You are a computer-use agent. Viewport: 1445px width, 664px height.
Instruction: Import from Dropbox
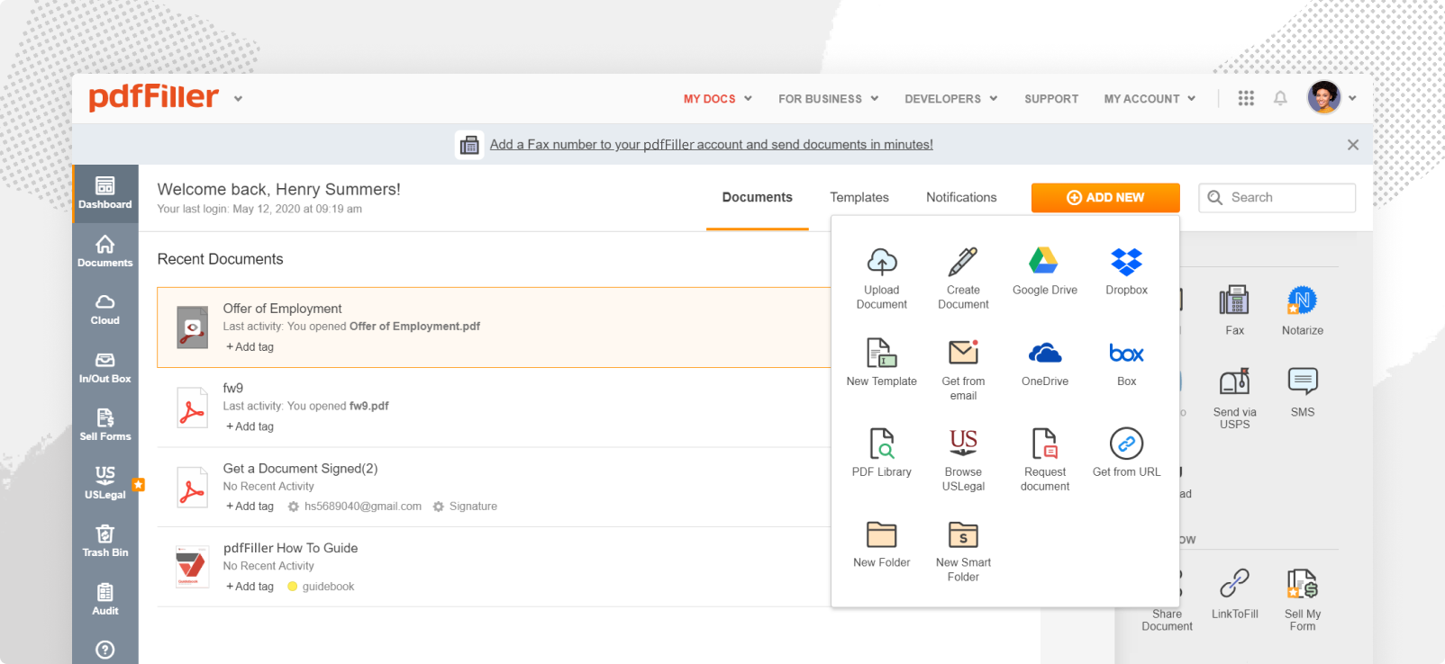[1126, 271]
